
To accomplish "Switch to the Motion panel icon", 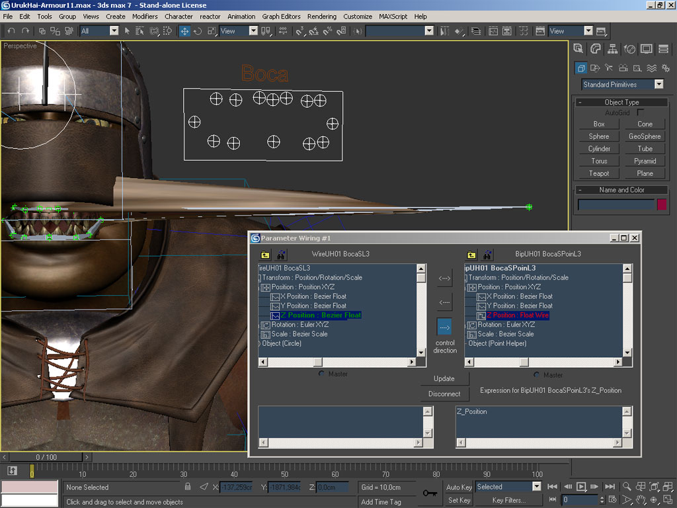I will [630, 49].
